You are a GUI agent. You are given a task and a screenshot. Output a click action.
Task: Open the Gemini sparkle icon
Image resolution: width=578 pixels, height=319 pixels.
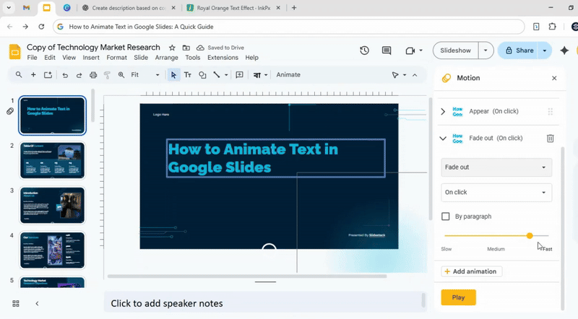pyautogui.click(x=564, y=51)
